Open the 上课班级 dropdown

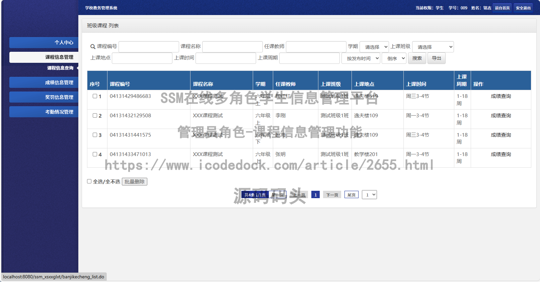click(x=433, y=47)
